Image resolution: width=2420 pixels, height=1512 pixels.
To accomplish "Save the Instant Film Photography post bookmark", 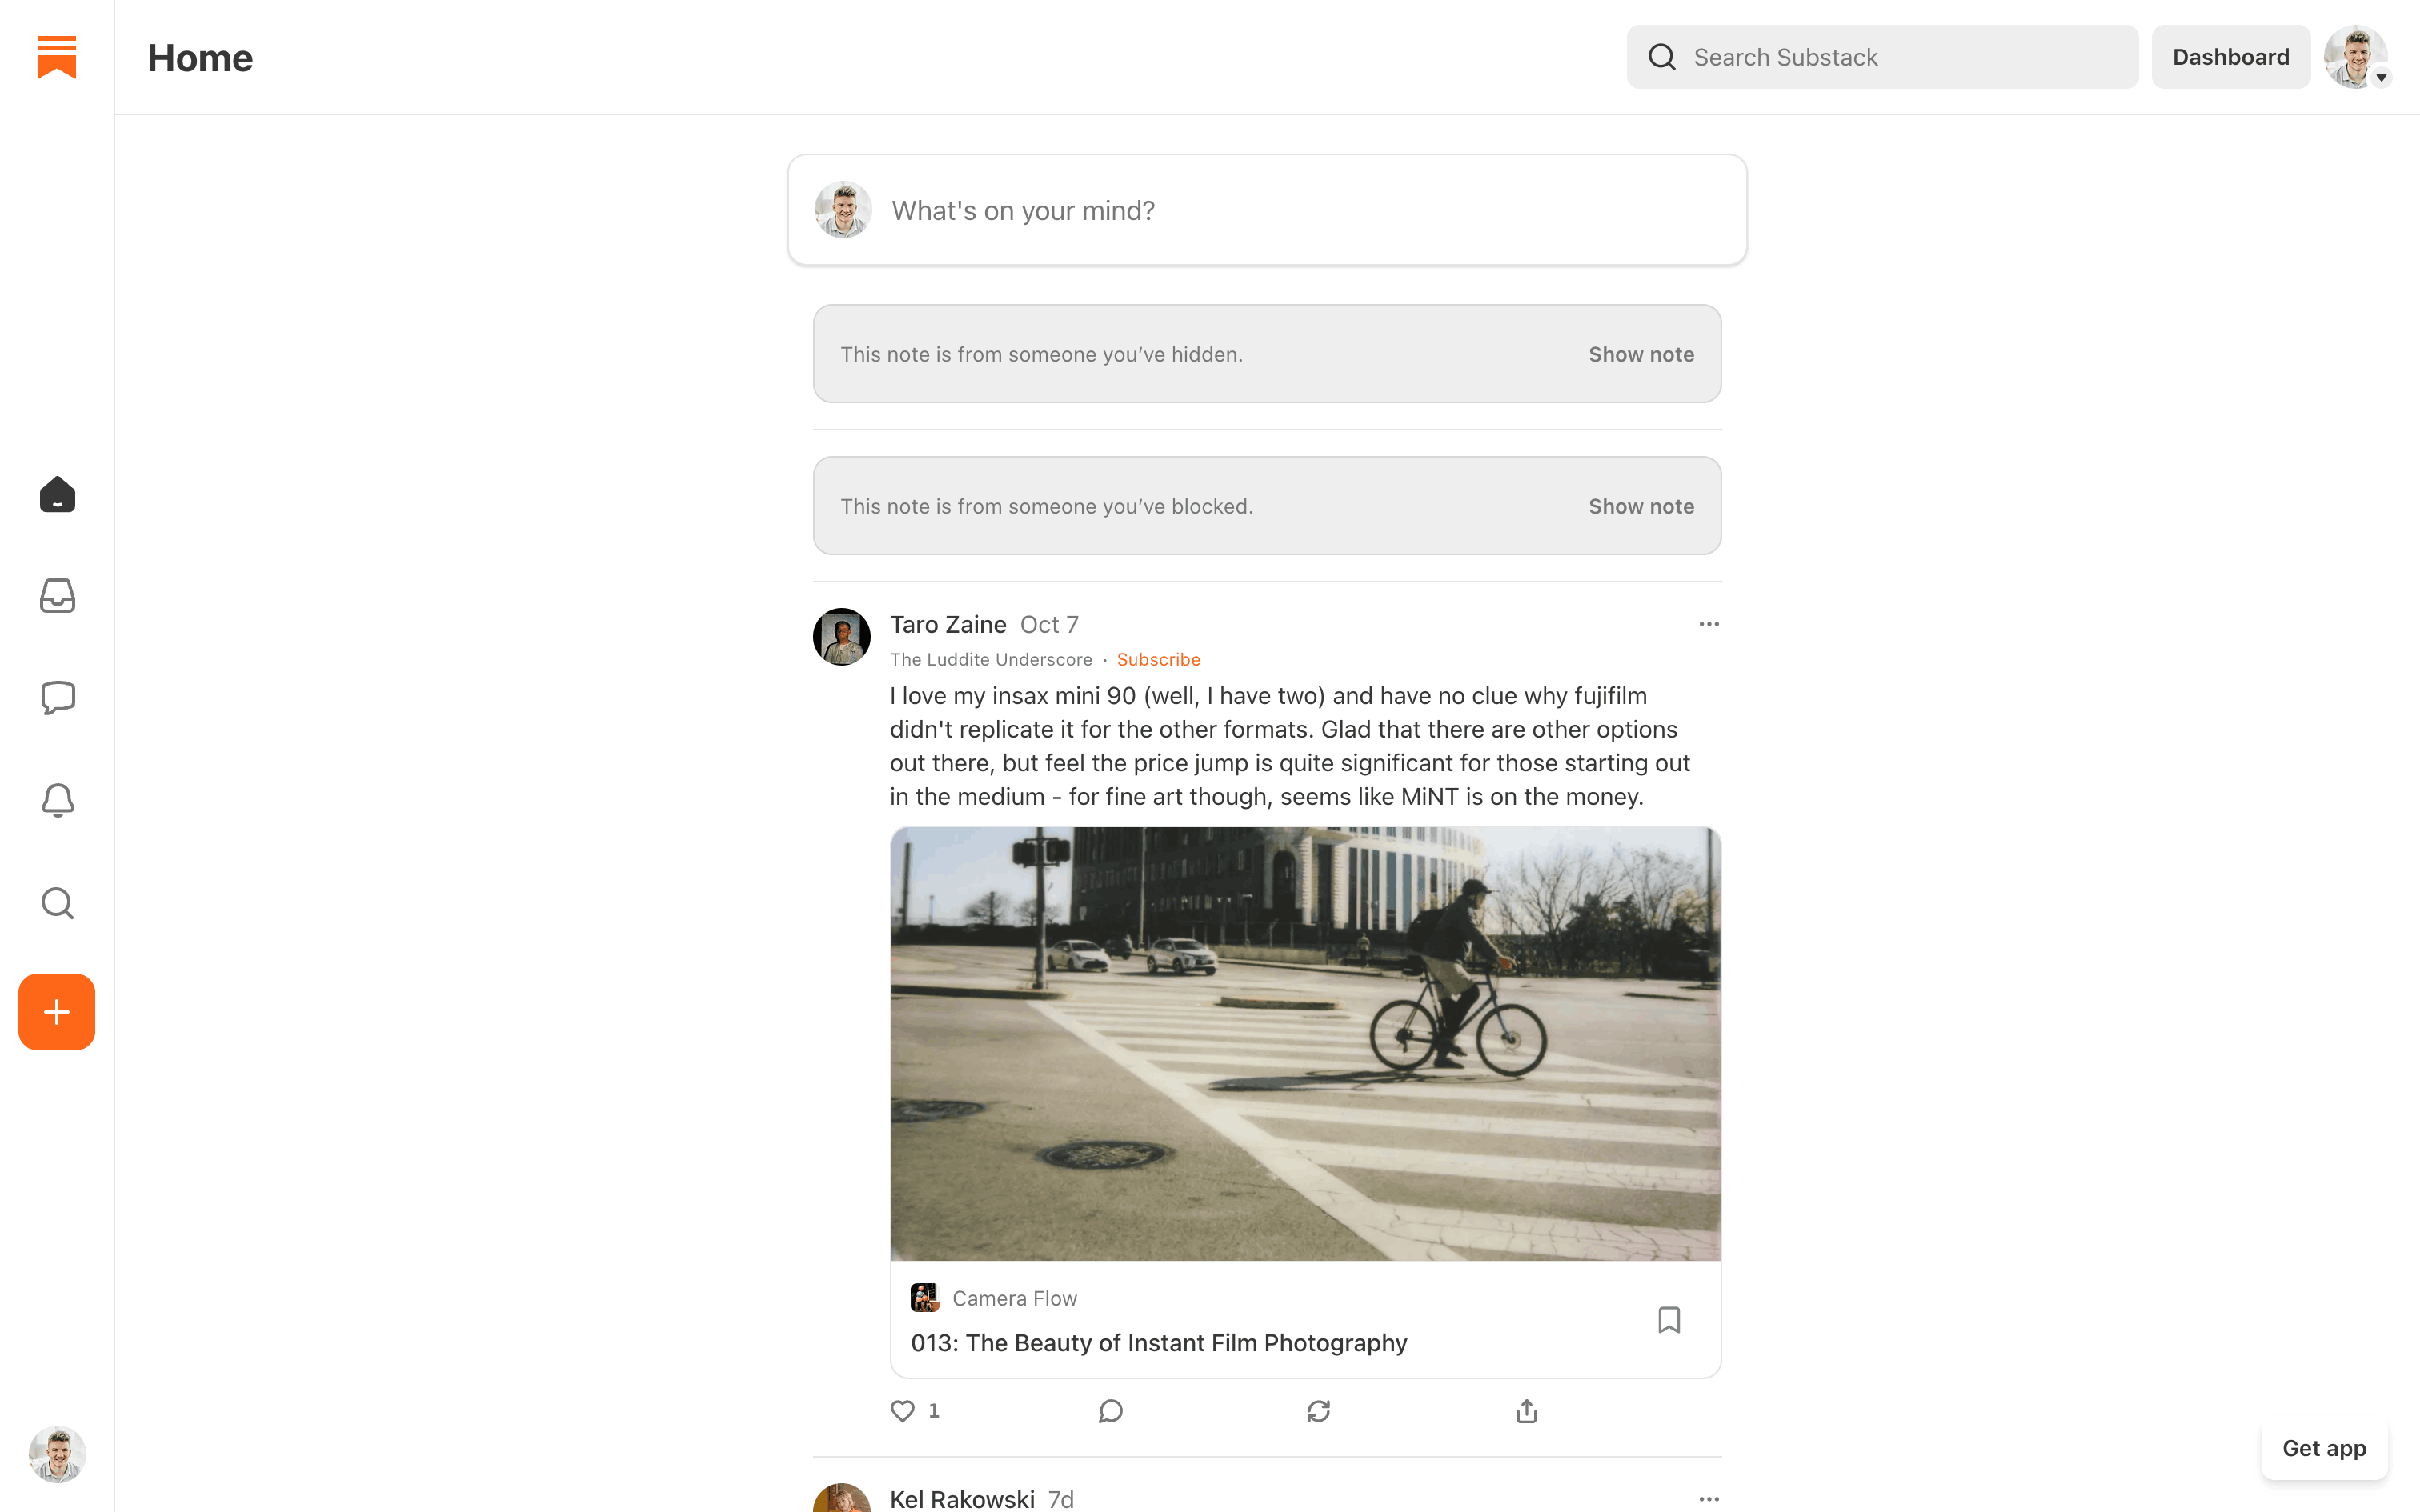I will tap(1669, 1320).
